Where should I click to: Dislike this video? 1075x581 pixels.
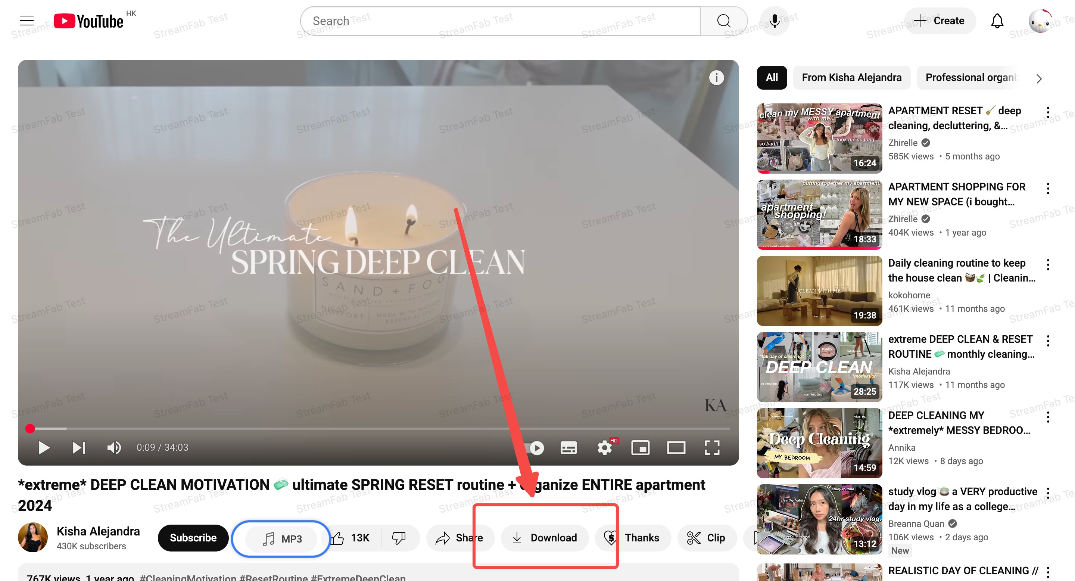[399, 538]
